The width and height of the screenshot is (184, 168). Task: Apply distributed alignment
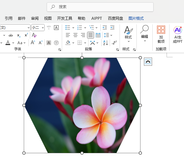click(x=98, y=35)
